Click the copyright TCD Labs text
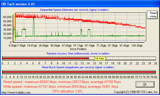The width and height of the screenshot is (160, 96). pos(136,92)
